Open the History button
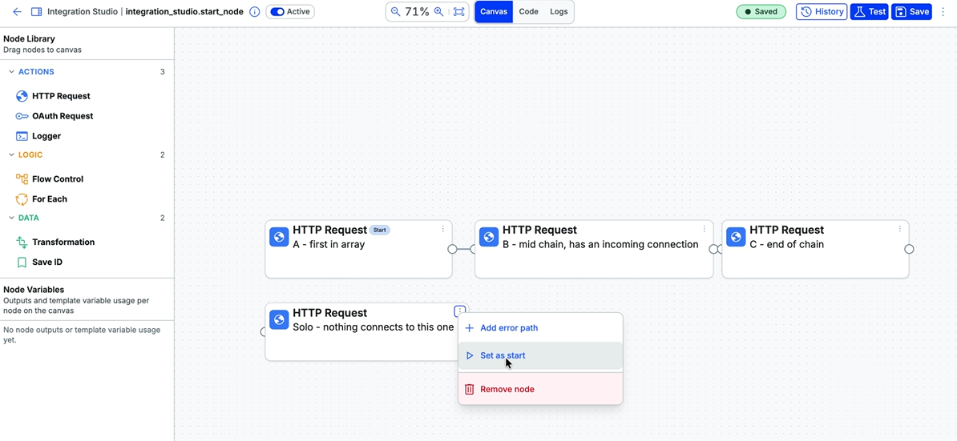Image resolution: width=957 pixels, height=441 pixels. coord(822,11)
